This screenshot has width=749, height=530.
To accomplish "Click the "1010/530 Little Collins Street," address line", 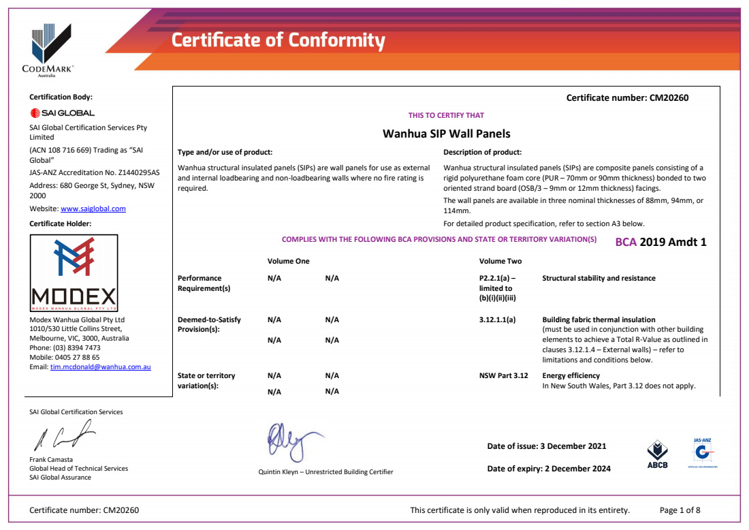I will coord(76,329).
